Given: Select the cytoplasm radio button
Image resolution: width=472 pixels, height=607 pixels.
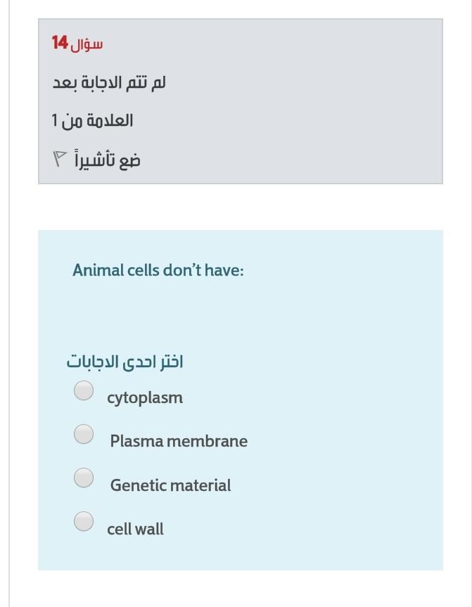Looking at the screenshot, I should pyautogui.click(x=84, y=390).
